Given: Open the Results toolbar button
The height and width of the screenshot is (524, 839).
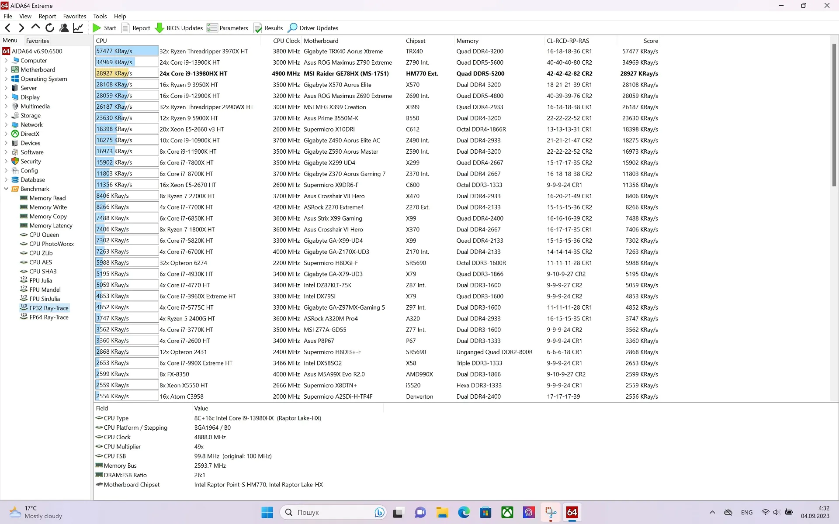Looking at the screenshot, I should tap(268, 28).
